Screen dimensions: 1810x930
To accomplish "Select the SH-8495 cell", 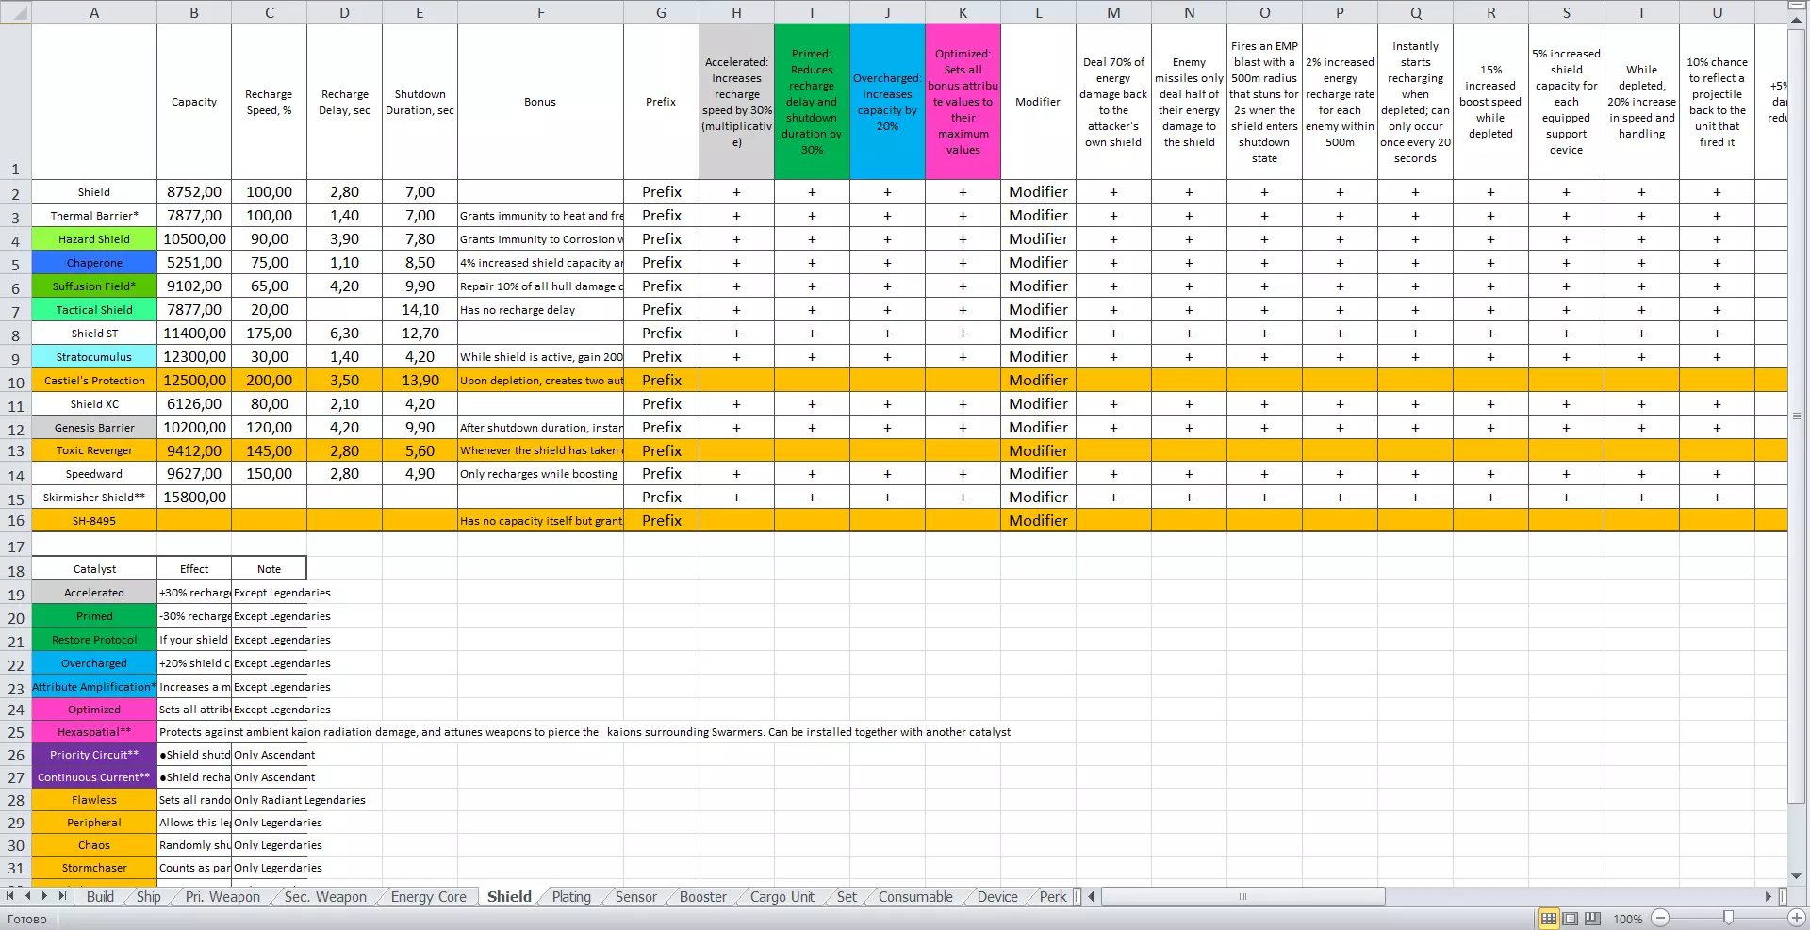I will pyautogui.click(x=94, y=521).
